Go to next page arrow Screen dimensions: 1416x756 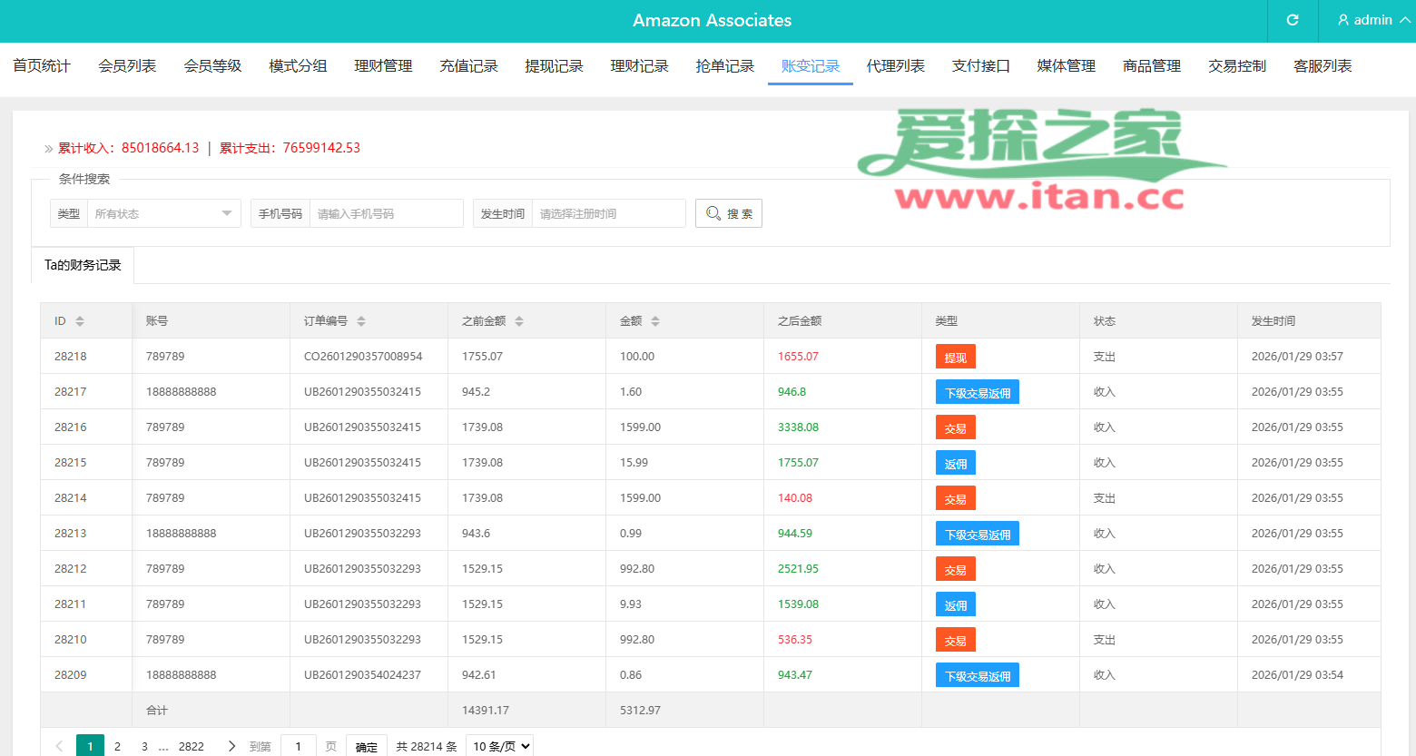click(231, 746)
